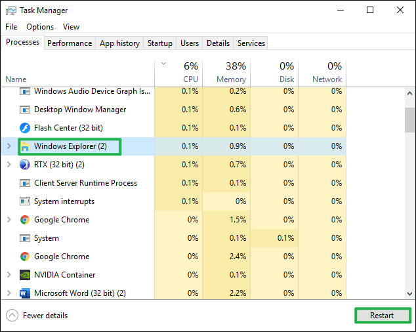The height and width of the screenshot is (332, 416).
Task: Expand the first Google Chrome process group
Action: (9, 220)
